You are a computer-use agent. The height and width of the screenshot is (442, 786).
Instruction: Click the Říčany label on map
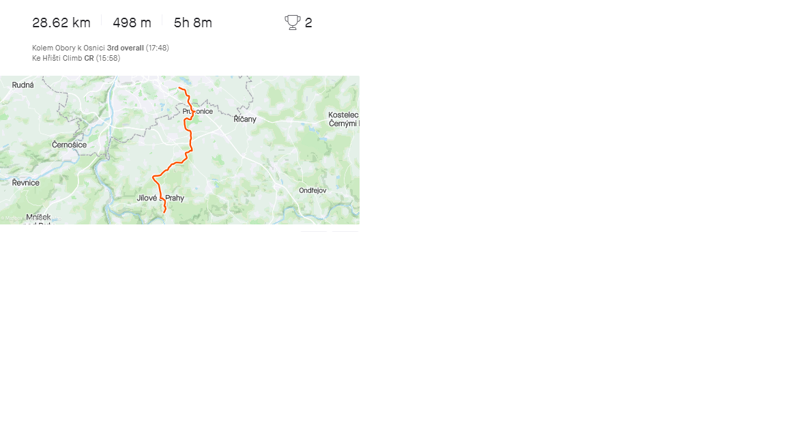point(245,119)
